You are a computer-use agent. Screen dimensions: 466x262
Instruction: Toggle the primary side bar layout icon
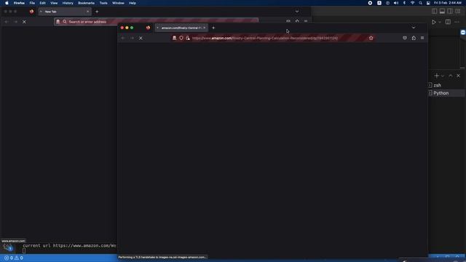(x=435, y=12)
